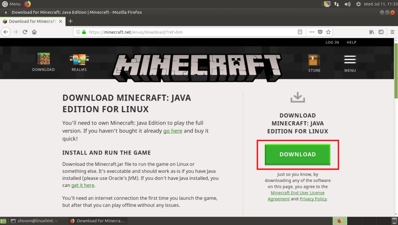Open the system Menu in top panel
This screenshot has height=225, width=398.
click(x=12, y=4)
